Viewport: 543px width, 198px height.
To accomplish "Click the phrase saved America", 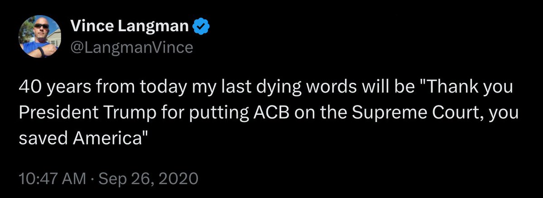I will tap(83, 138).
